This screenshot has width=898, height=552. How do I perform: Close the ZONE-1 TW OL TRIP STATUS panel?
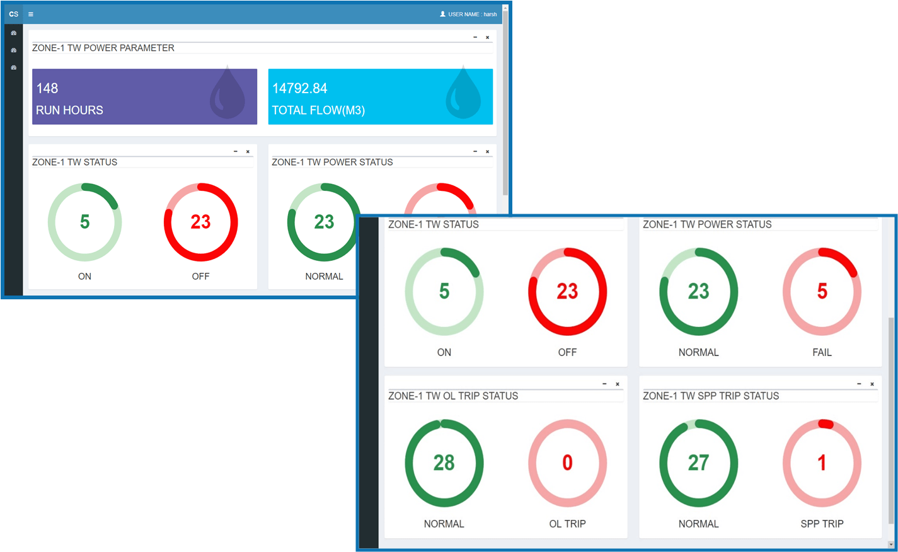(x=618, y=384)
